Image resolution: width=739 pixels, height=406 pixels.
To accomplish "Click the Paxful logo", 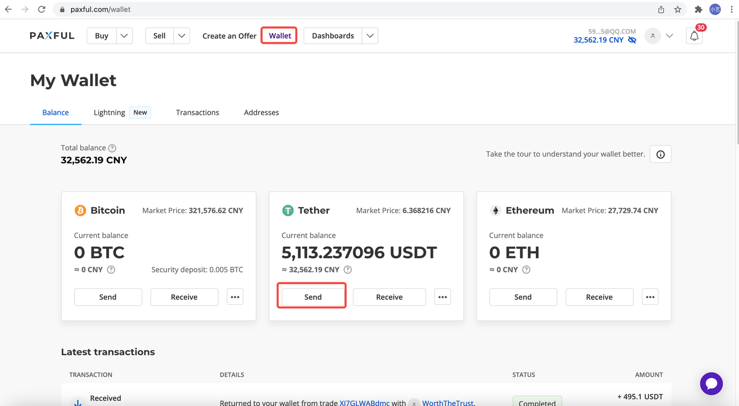I will pyautogui.click(x=52, y=36).
